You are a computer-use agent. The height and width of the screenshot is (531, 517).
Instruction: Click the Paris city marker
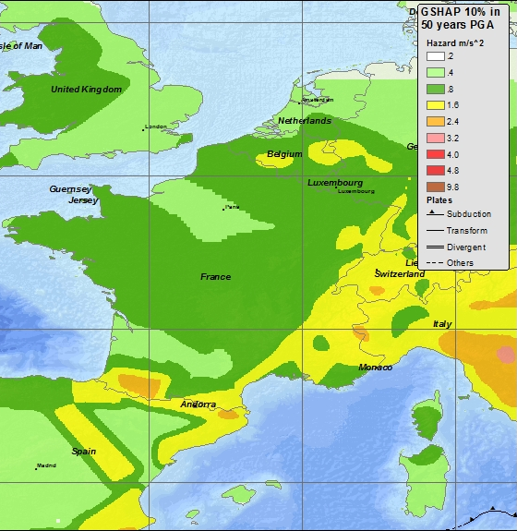[x=223, y=210]
